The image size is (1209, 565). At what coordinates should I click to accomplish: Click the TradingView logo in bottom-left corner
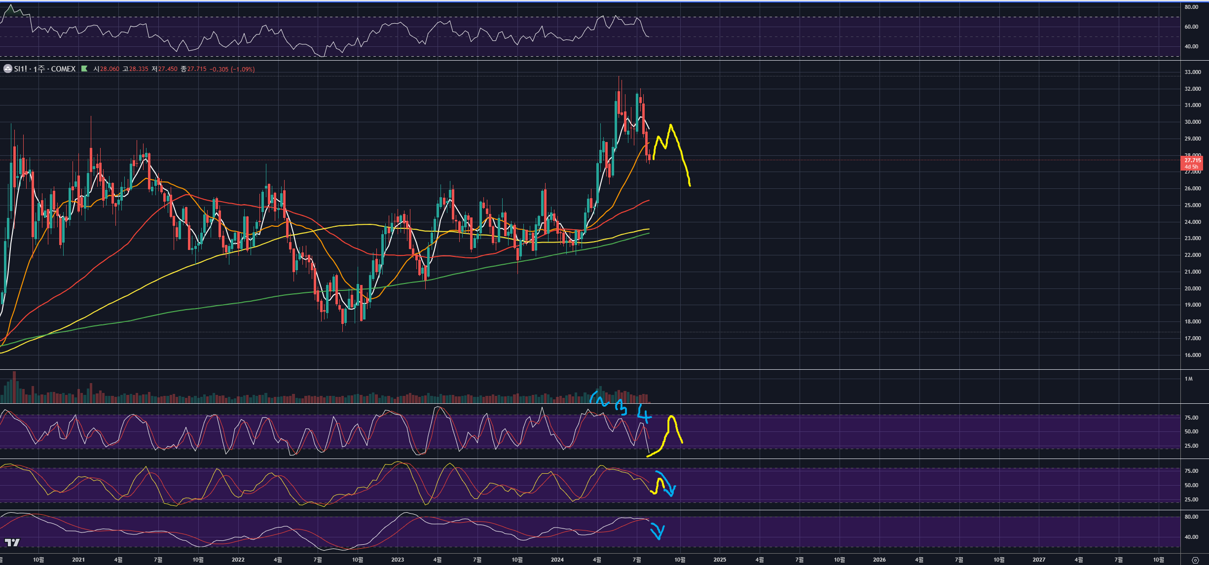12,542
